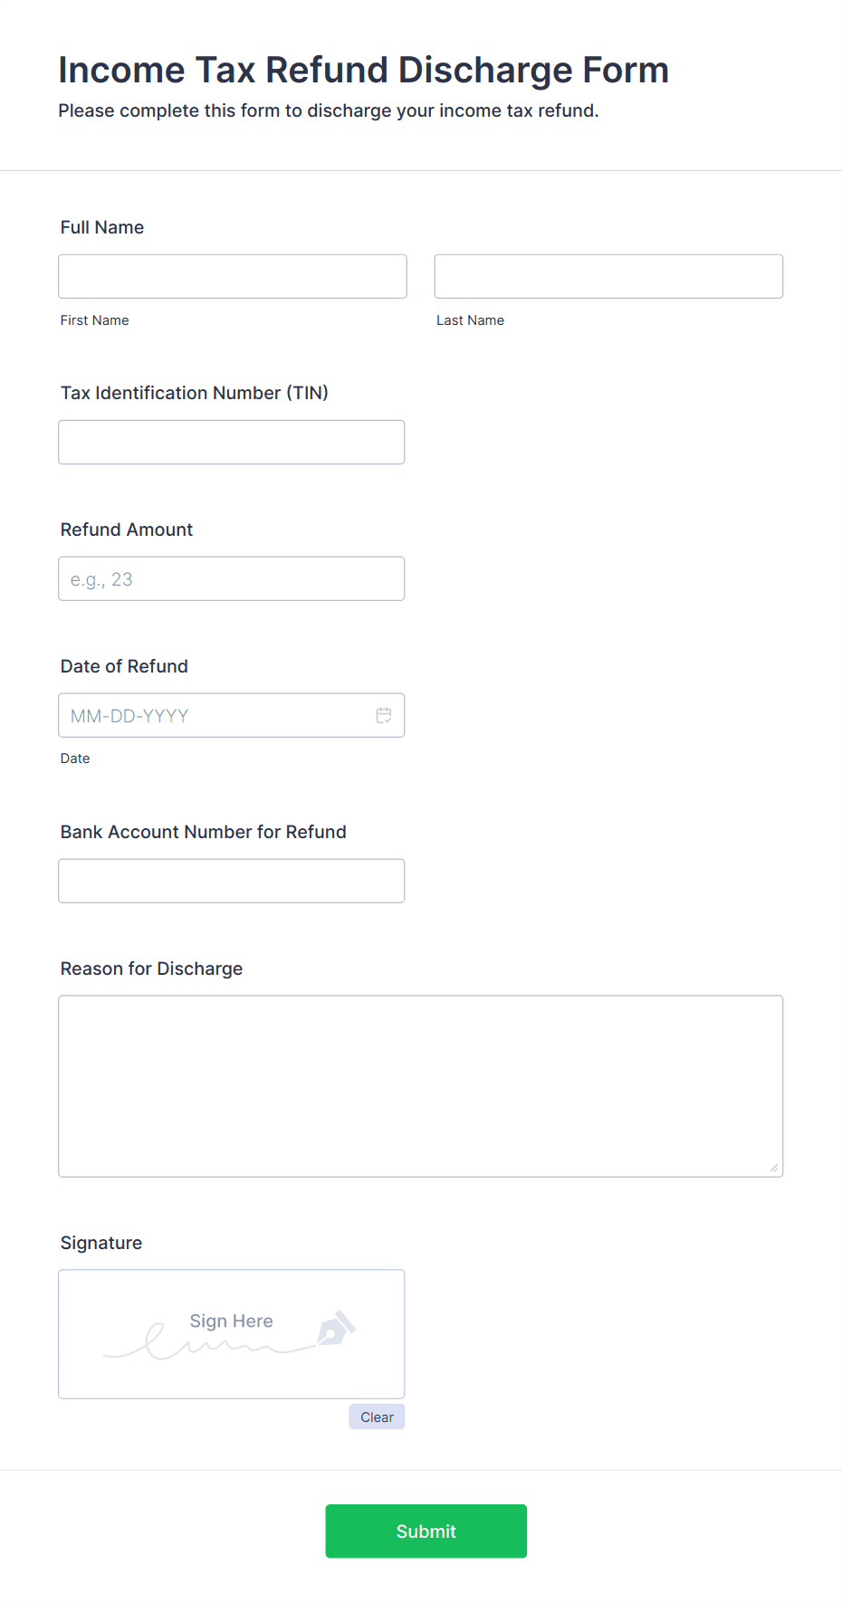Image resolution: width=842 pixels, height=1603 pixels.
Task: Click the Reason for Discharge label
Action: click(151, 968)
